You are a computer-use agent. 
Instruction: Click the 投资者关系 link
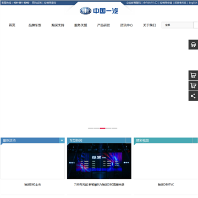point(180,3)
